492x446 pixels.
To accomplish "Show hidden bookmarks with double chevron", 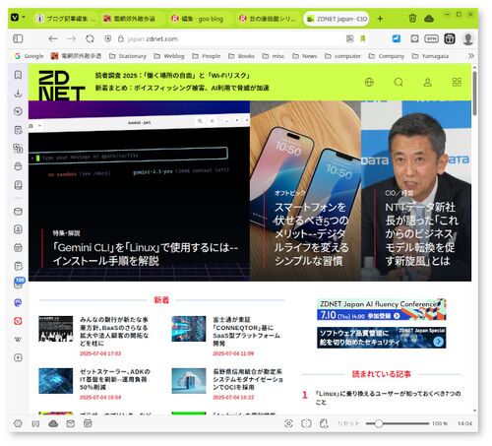I will click(x=471, y=56).
